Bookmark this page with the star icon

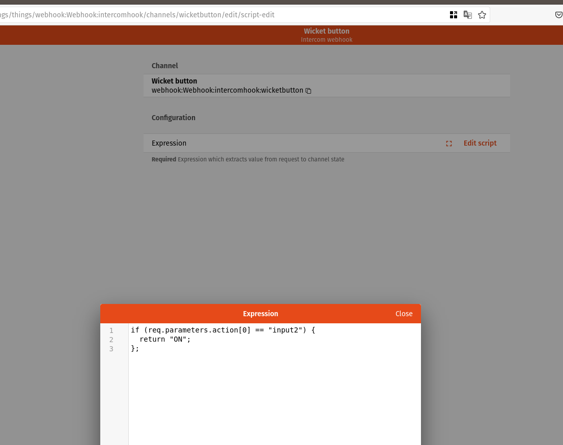[x=482, y=15]
